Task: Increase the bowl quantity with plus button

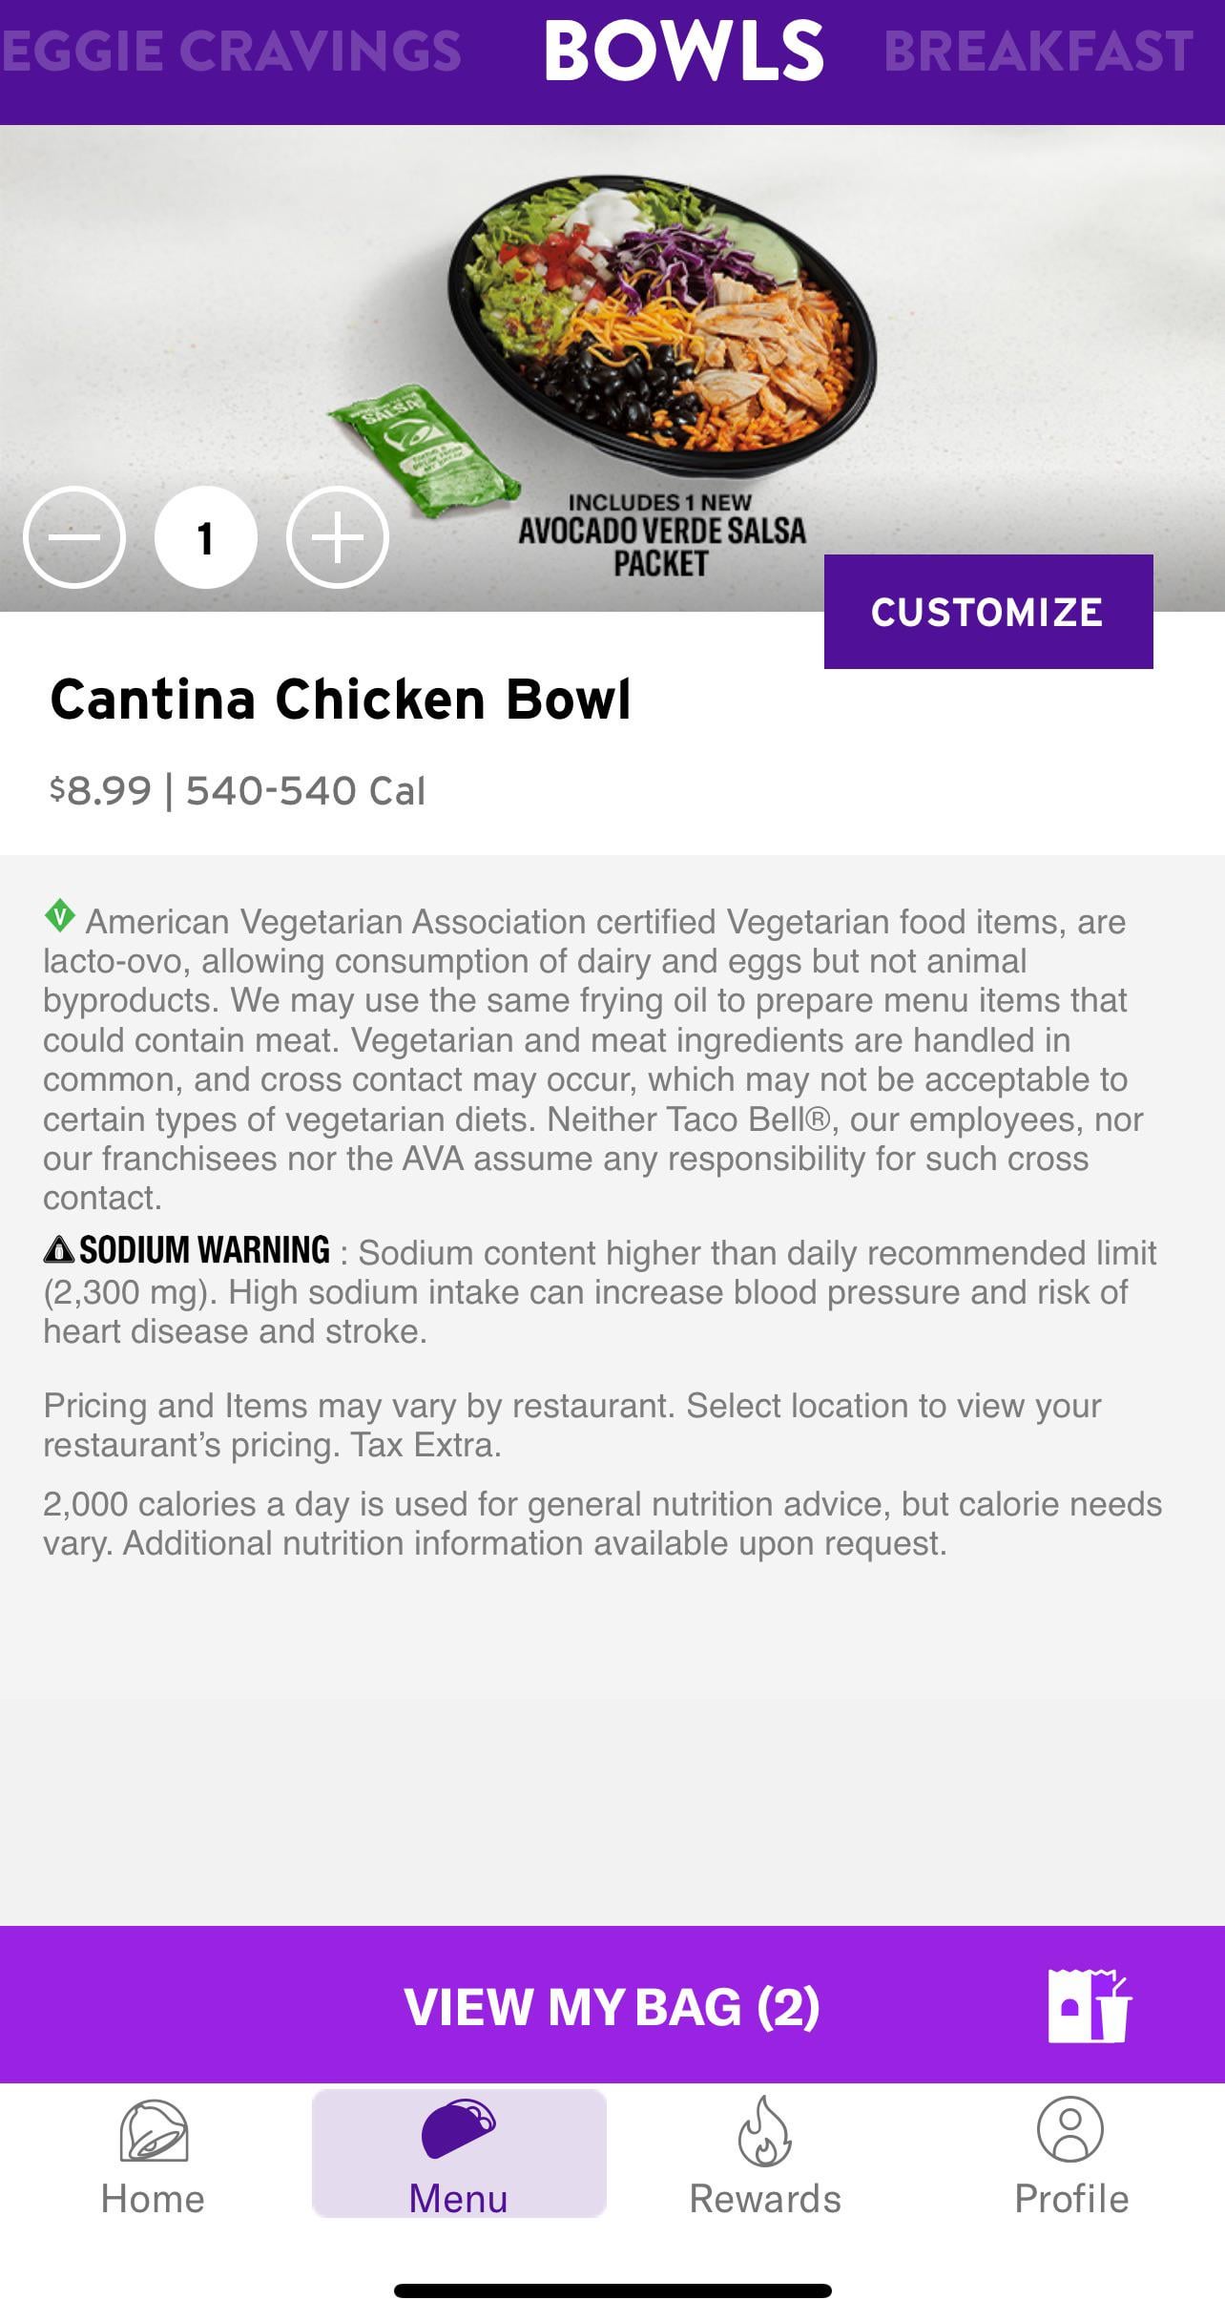Action: tap(338, 537)
